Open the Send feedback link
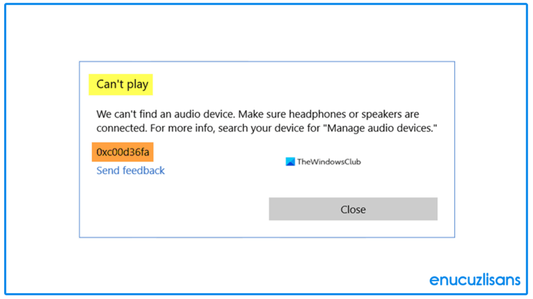Viewport: 533px width, 299px height. tap(130, 170)
